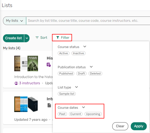The width and height of the screenshot is (150, 133).
Task: Click the instructors person icon
Action: (x=16, y=83)
